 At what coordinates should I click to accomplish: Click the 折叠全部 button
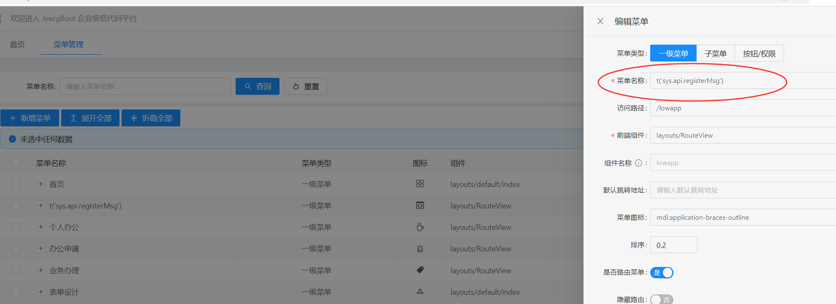pos(151,118)
